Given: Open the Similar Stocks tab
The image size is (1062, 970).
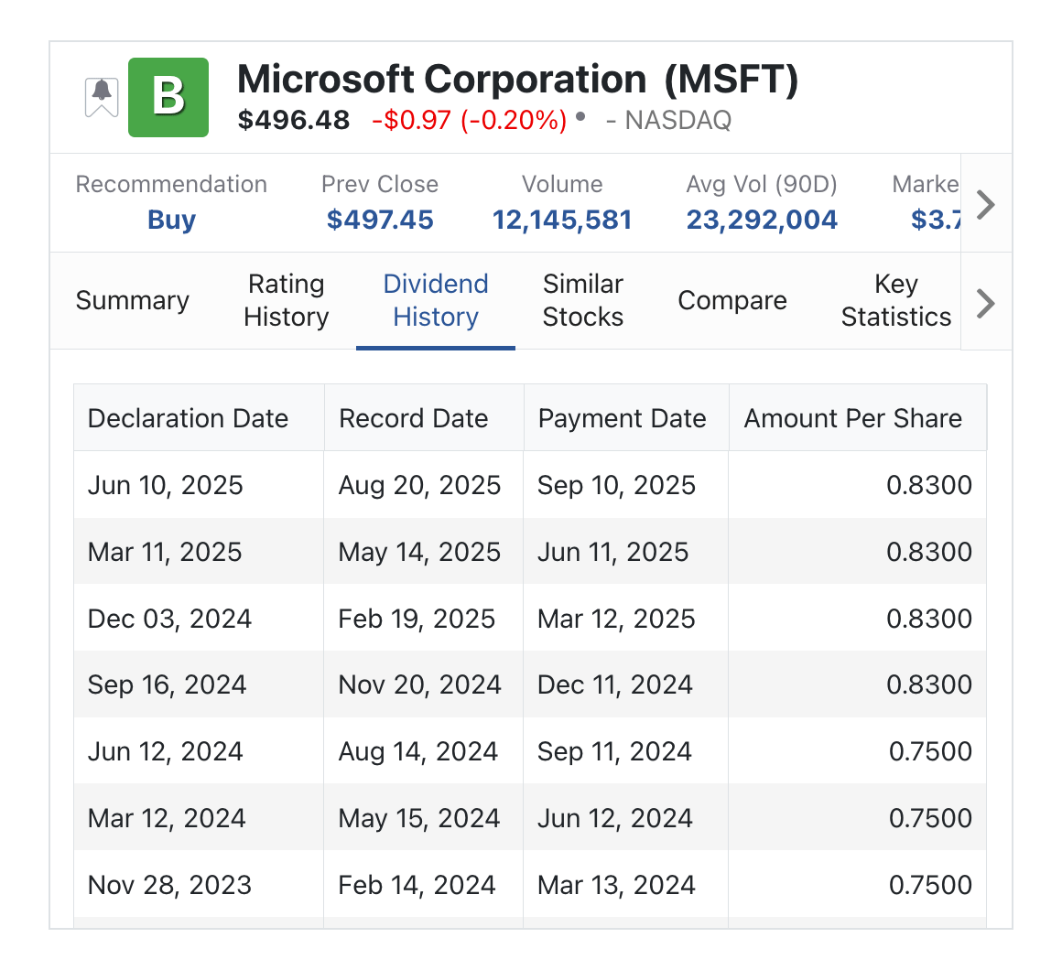Looking at the screenshot, I should click(x=583, y=301).
